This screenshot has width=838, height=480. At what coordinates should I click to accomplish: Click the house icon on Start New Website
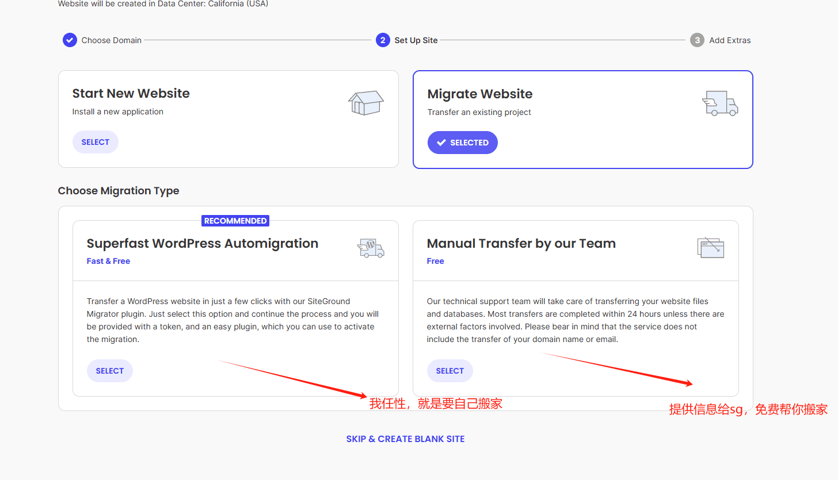pyautogui.click(x=366, y=103)
